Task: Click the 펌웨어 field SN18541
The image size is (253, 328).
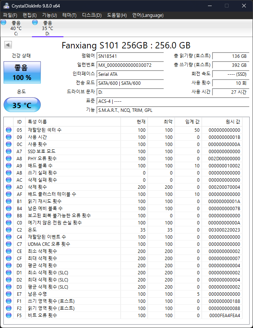Action: (x=130, y=56)
